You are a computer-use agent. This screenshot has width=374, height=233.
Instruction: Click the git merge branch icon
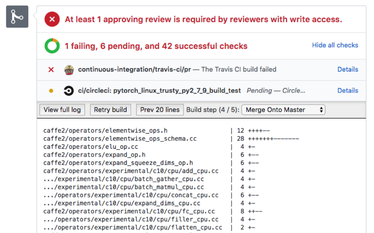17,17
